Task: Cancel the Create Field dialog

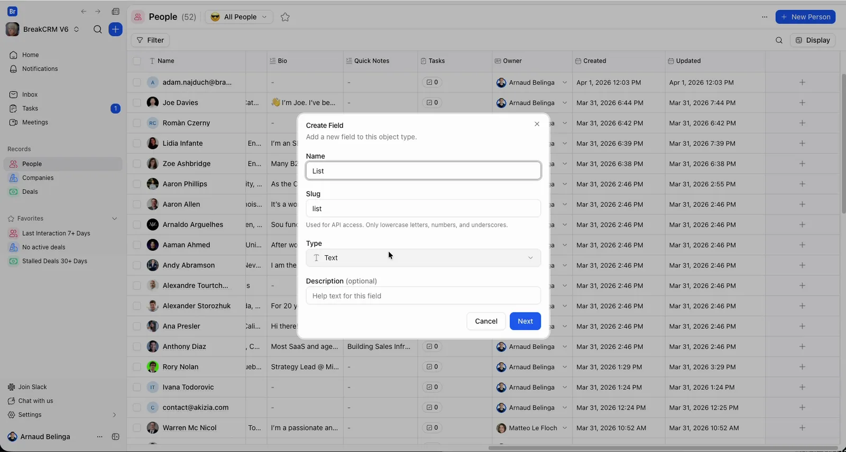Action: [x=486, y=321]
